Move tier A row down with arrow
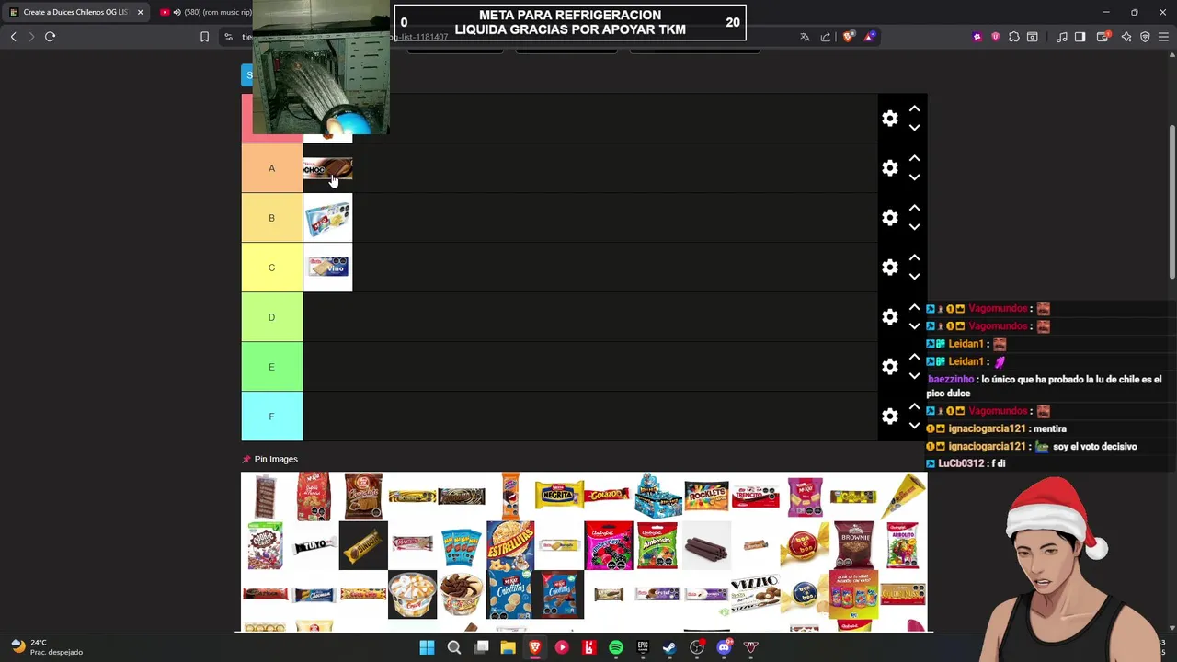This screenshot has height=662, width=1177. pos(914,177)
